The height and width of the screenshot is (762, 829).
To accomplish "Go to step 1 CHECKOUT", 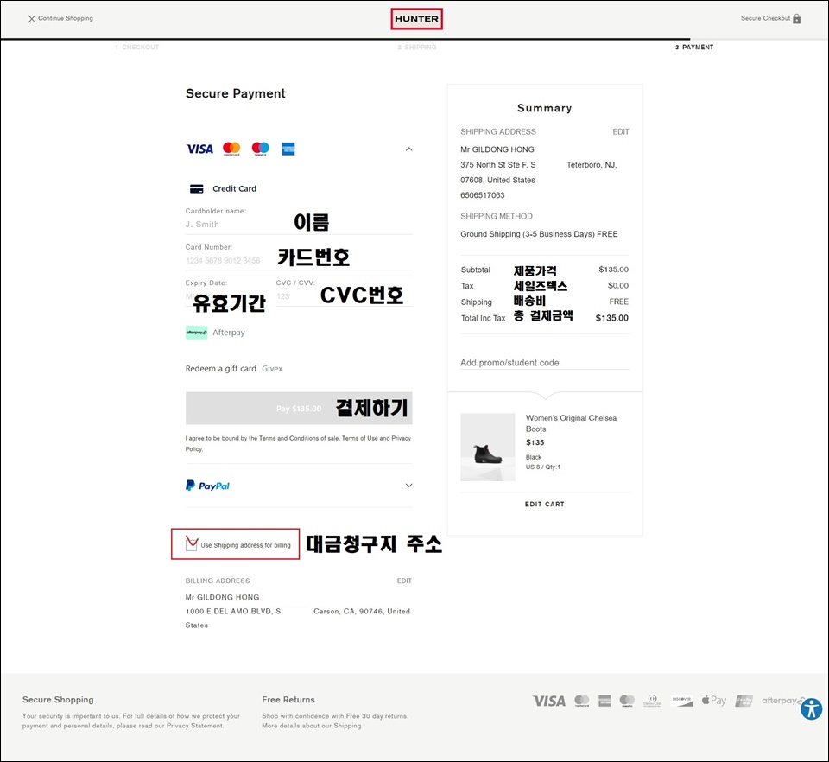I will point(137,47).
